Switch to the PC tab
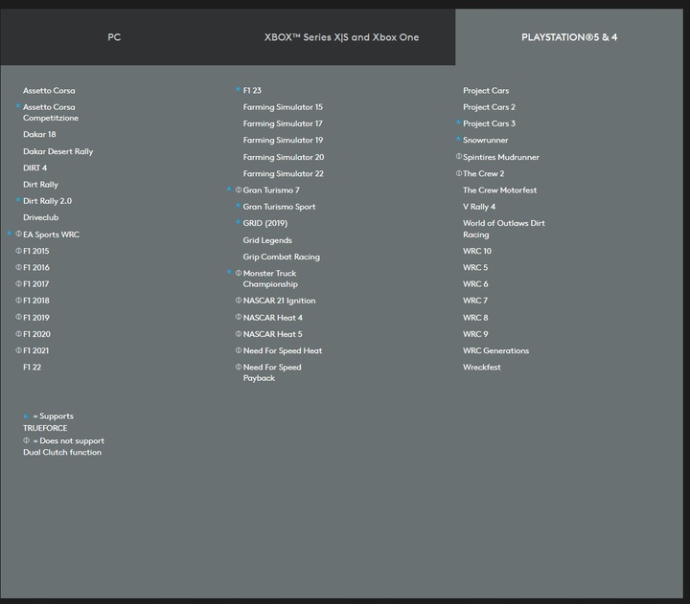The height and width of the screenshot is (604, 690). (114, 37)
